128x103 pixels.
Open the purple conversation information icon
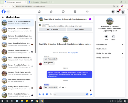[90, 19]
